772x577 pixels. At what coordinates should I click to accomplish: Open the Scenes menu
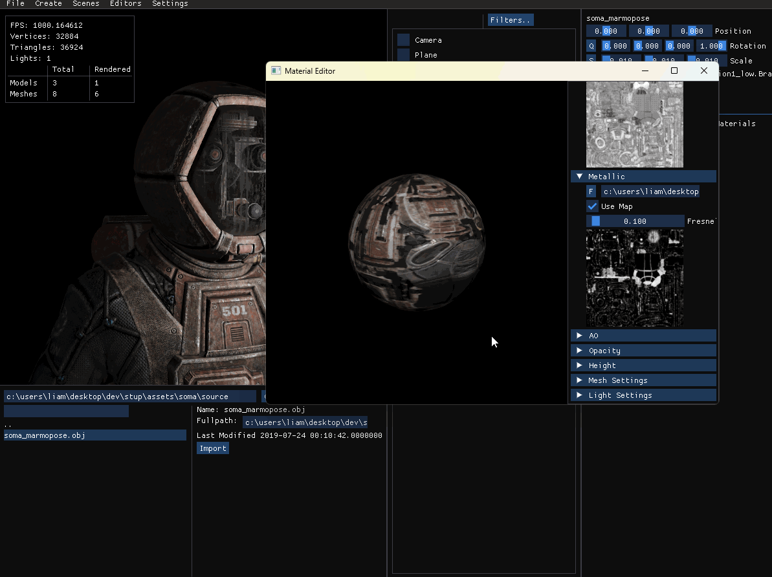click(86, 4)
